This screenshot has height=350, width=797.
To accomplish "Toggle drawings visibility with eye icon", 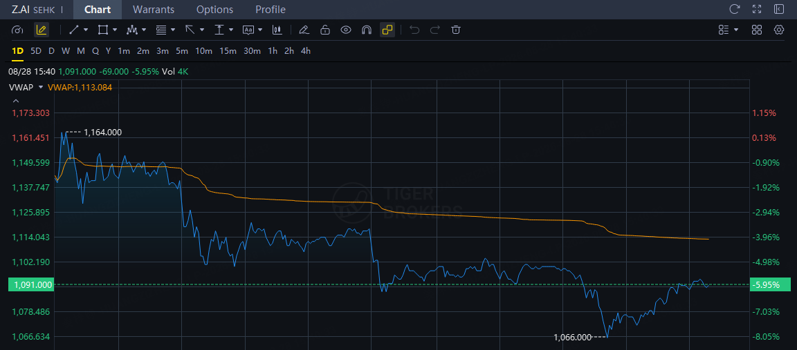I will tap(346, 30).
